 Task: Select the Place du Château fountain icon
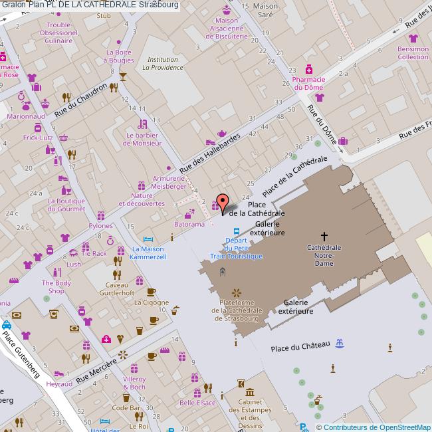[x=340, y=343]
